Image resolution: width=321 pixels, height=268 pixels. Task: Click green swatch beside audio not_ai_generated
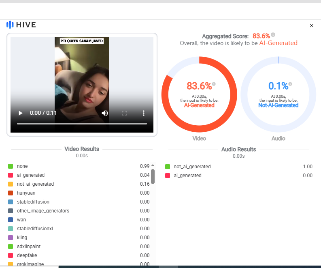pos(168,167)
